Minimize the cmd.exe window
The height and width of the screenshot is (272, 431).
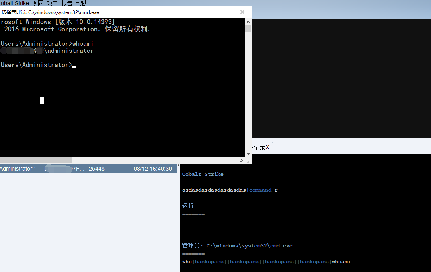[x=206, y=12]
